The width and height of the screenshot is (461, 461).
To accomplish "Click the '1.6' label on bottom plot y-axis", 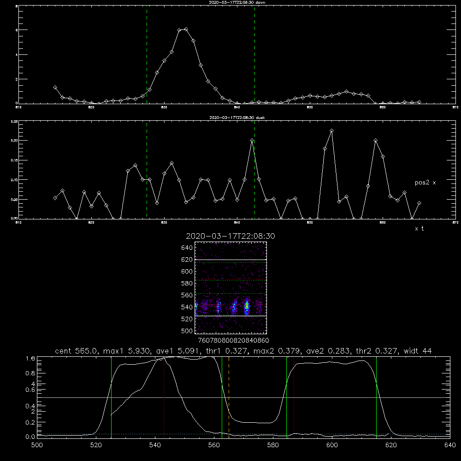I will click(30, 359).
